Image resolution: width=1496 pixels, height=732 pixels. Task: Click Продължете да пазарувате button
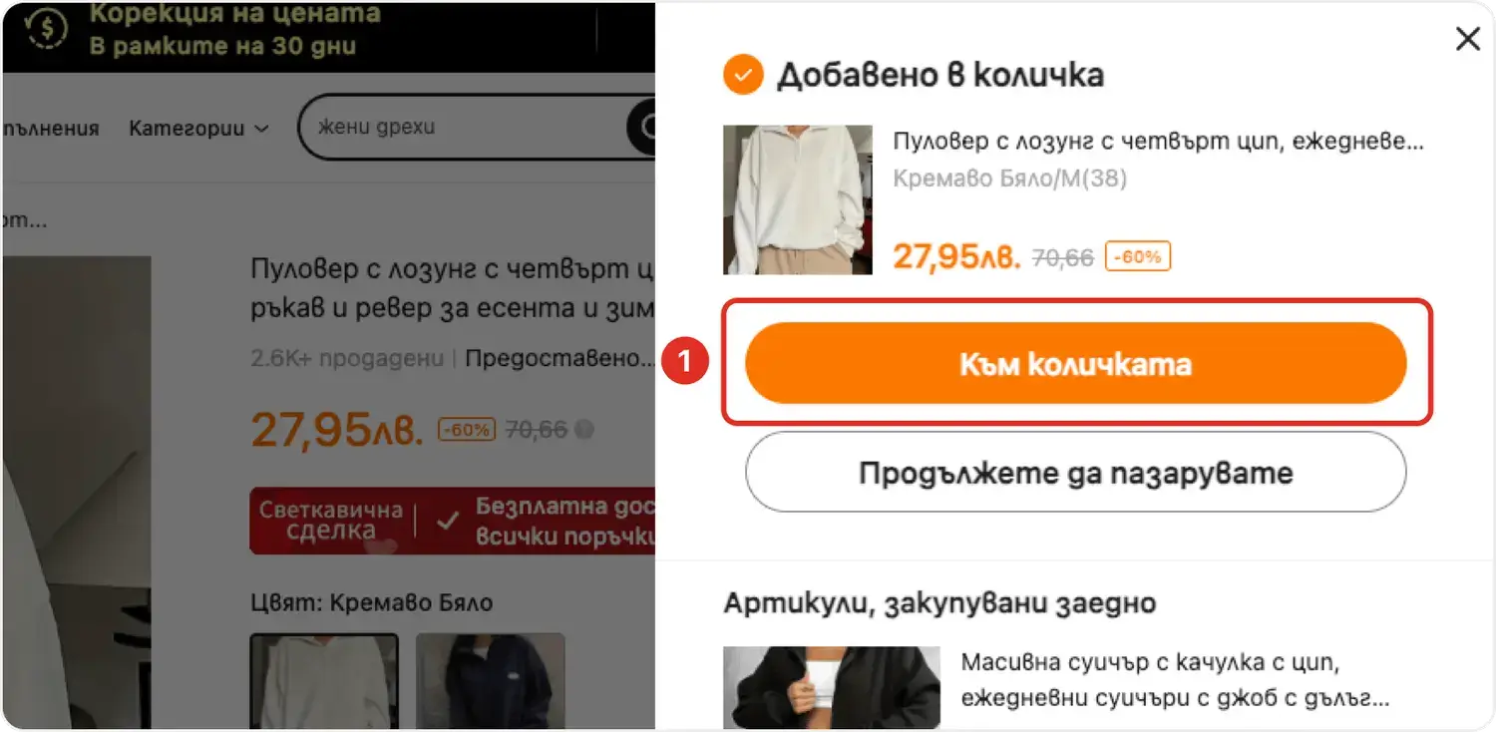point(1076,472)
